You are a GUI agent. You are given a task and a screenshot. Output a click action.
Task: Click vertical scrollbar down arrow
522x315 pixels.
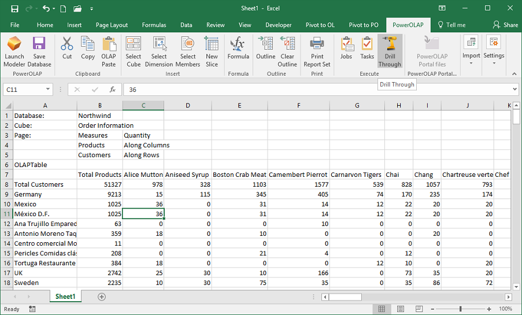click(516, 287)
